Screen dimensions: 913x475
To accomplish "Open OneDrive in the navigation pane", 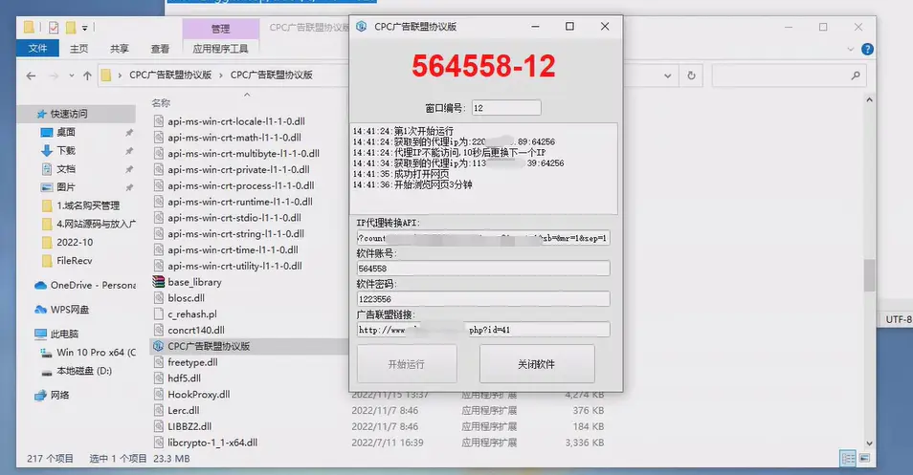I will [92, 285].
